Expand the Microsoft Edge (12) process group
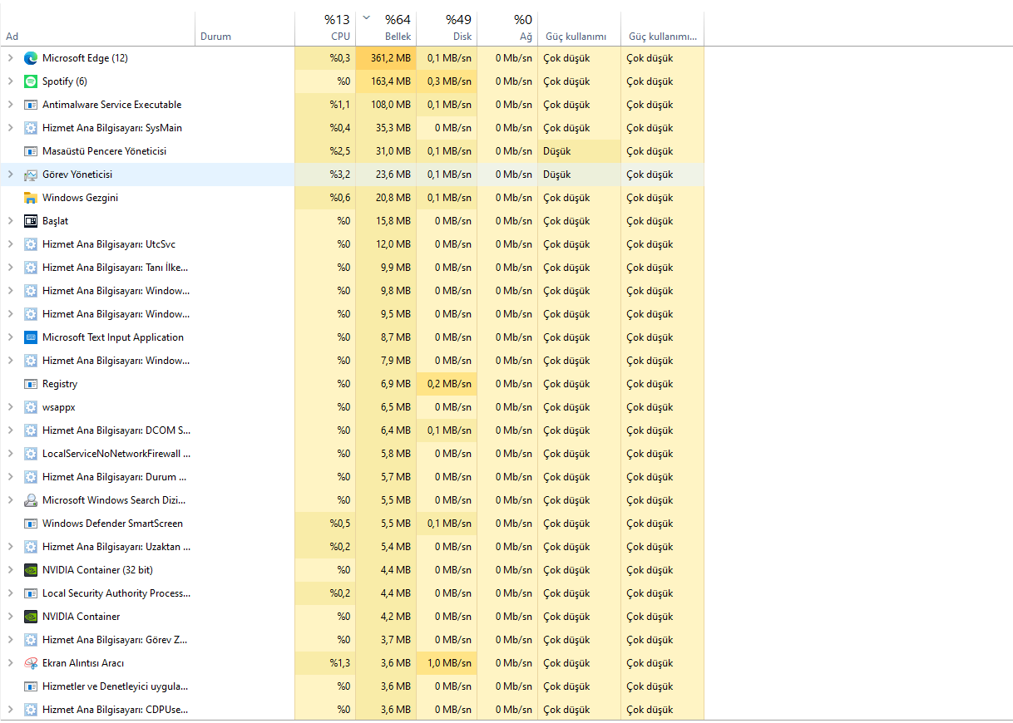Screen dimensions: 1013x723 [10, 58]
